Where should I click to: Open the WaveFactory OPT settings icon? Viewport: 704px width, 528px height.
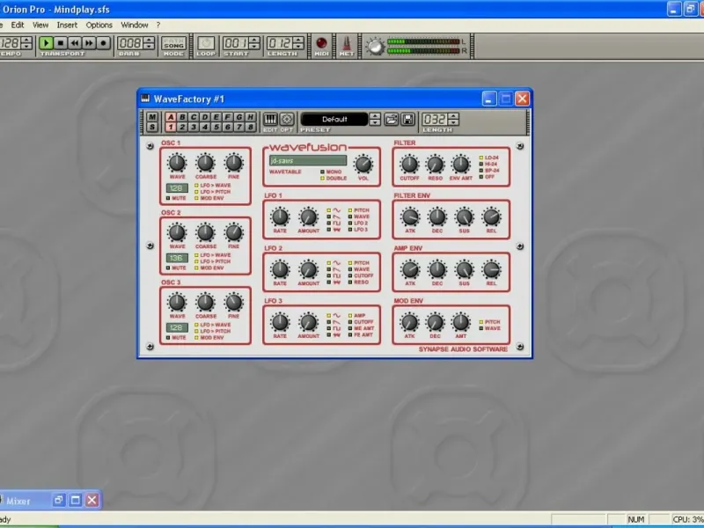(286, 119)
